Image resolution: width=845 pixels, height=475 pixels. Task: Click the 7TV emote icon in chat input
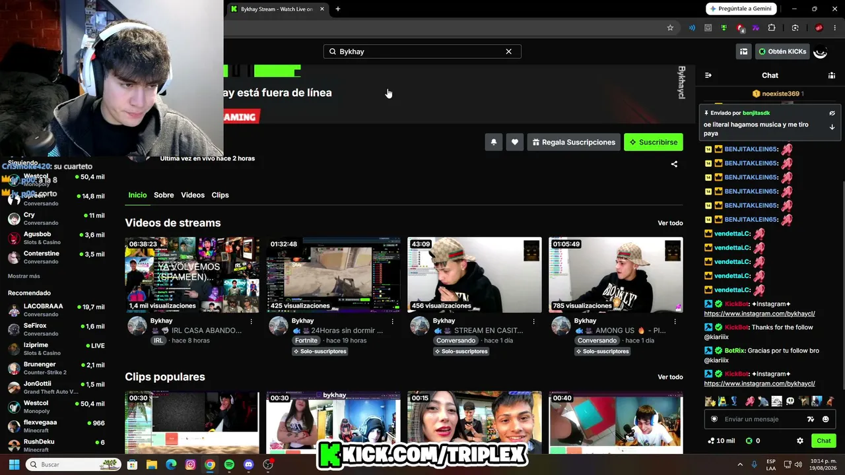[811, 419]
